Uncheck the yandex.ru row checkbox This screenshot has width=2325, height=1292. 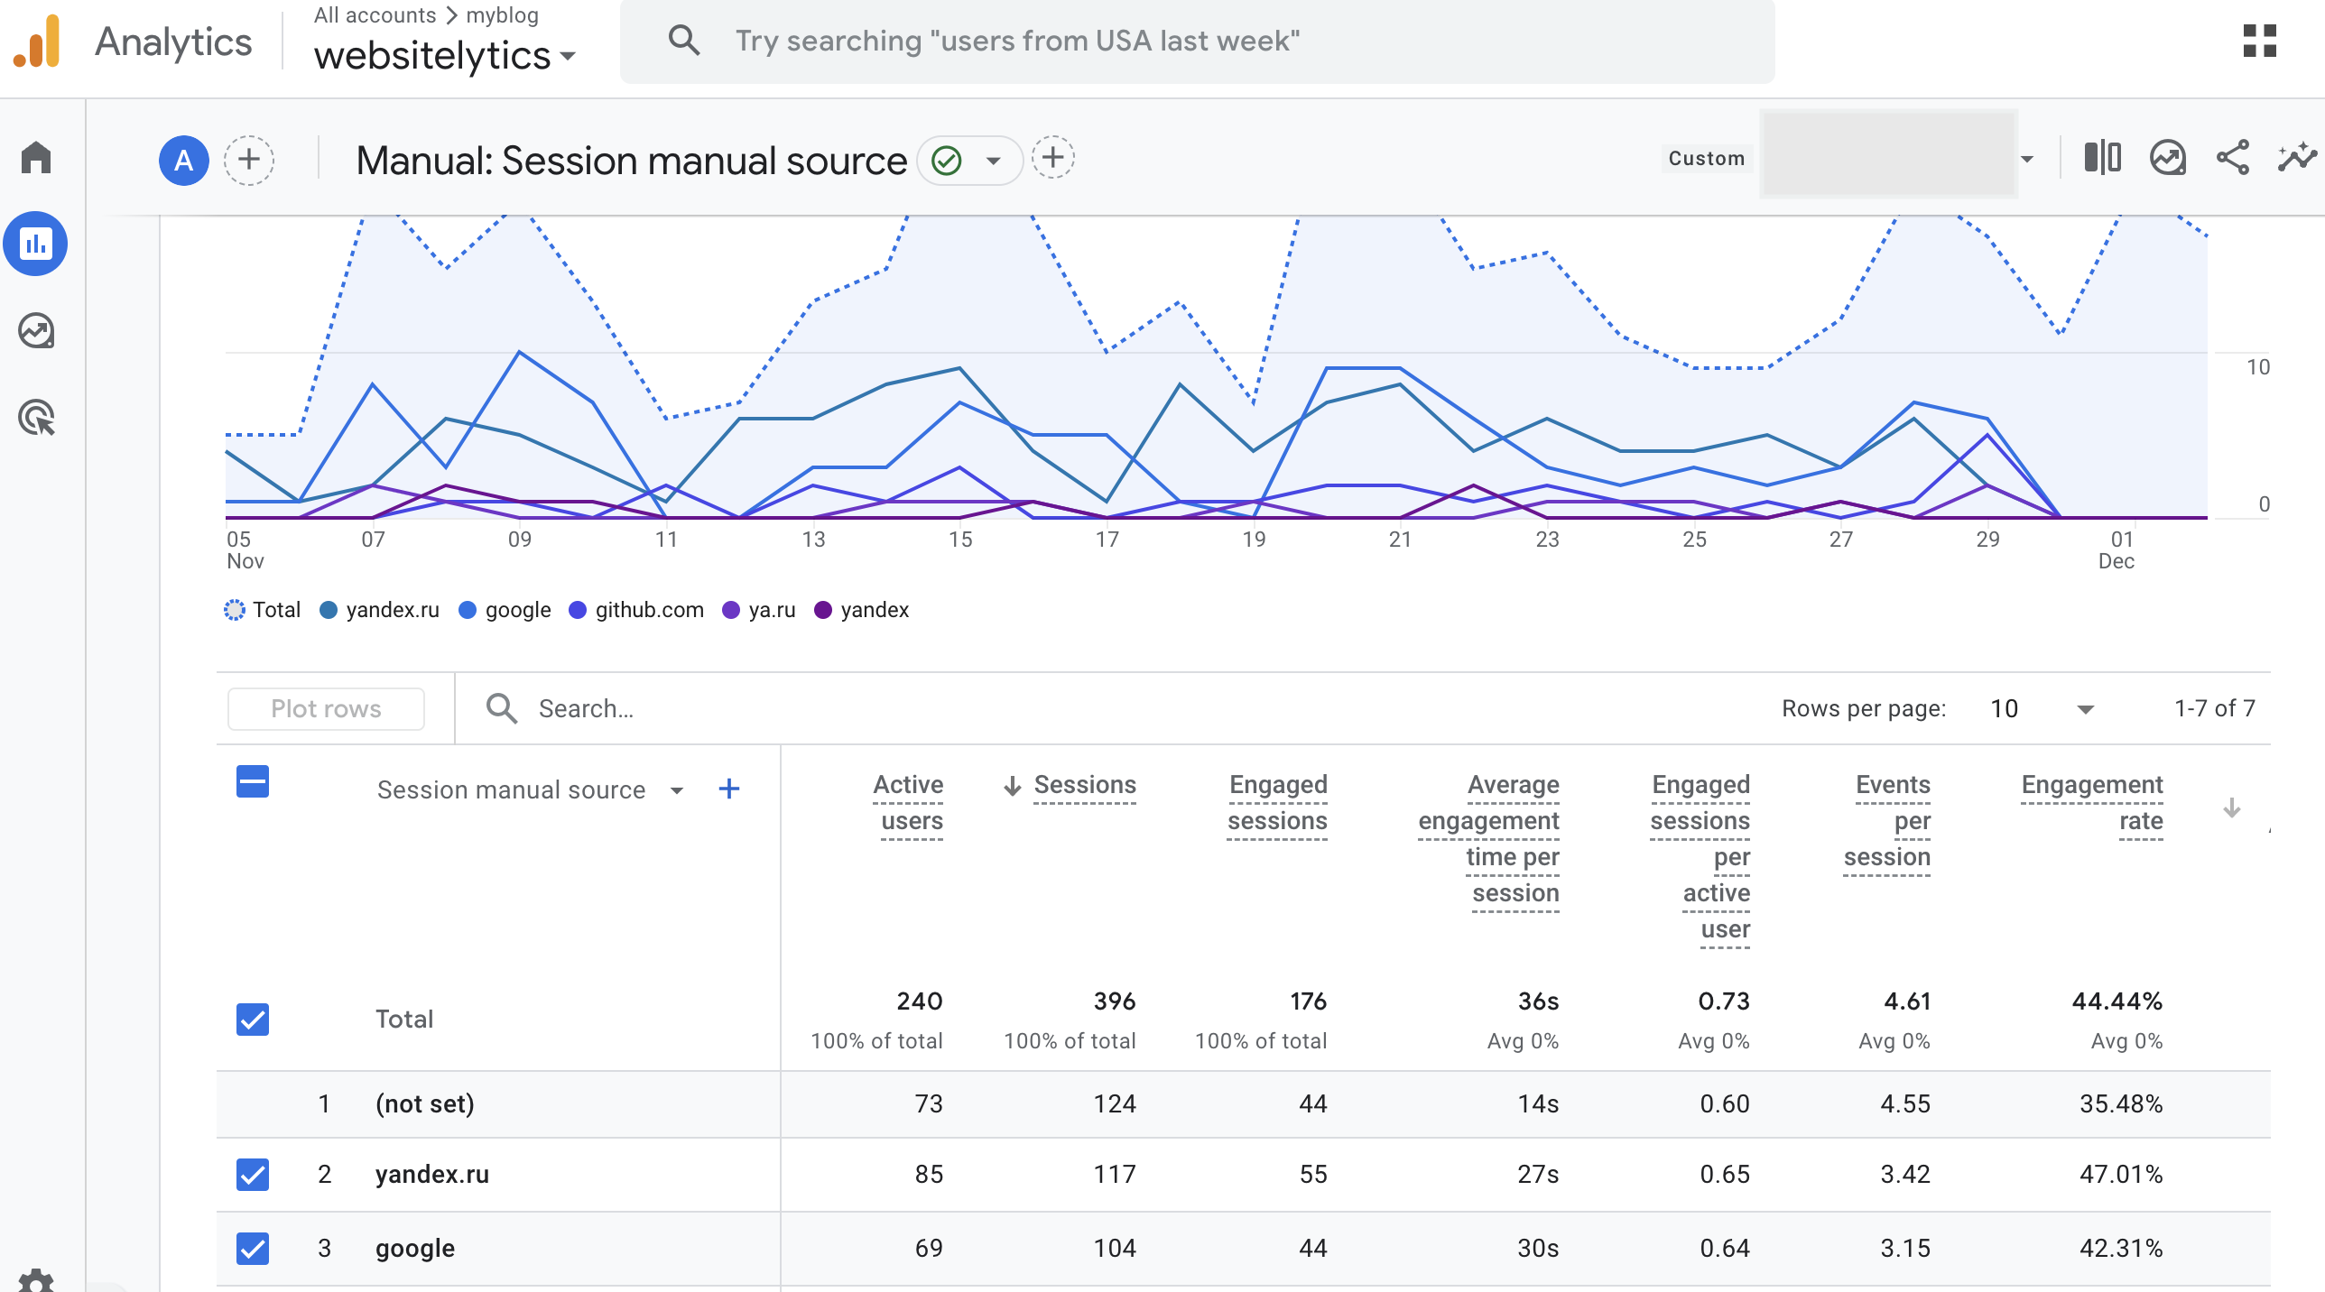[x=253, y=1174]
